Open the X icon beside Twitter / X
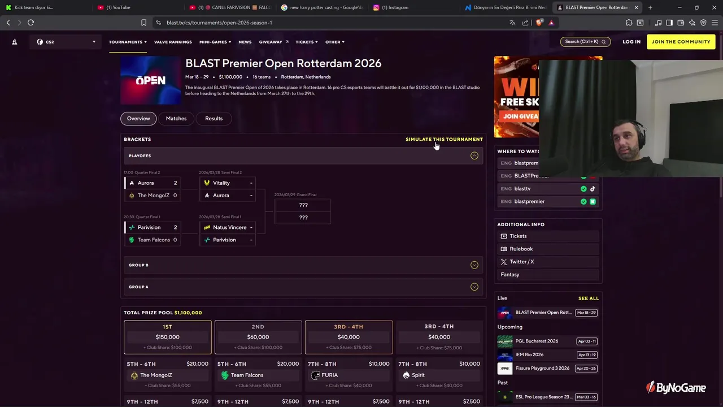Image resolution: width=723 pixels, height=407 pixels. tap(504, 262)
